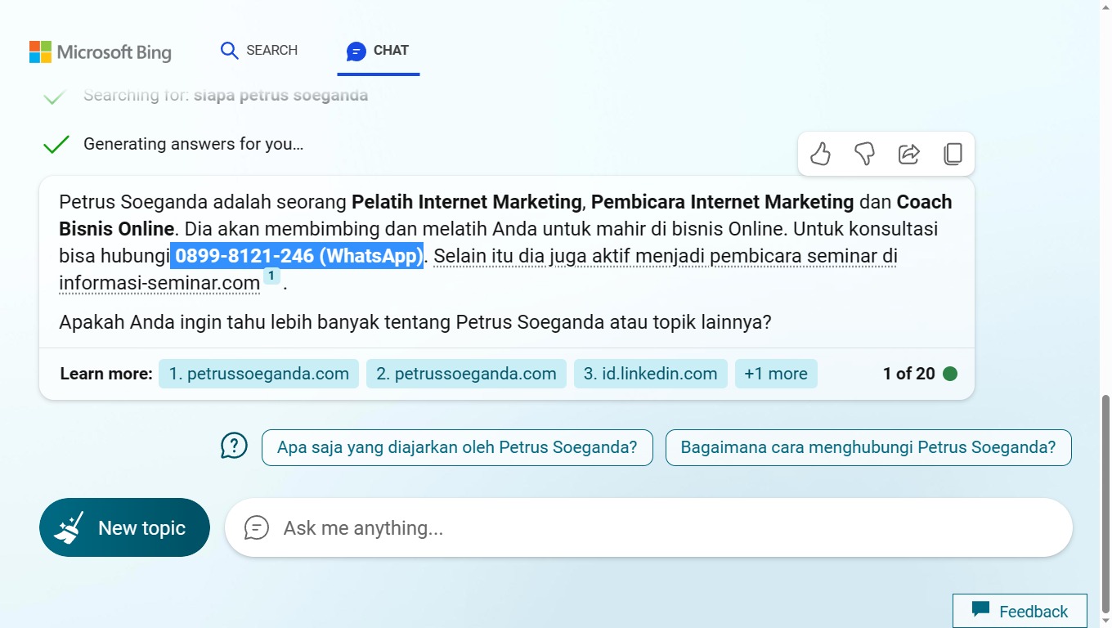1112x628 pixels.
Task: Share the chat answer
Action: [x=908, y=154]
